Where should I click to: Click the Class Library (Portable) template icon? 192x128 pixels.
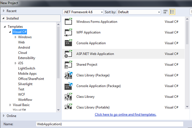pos(68,106)
